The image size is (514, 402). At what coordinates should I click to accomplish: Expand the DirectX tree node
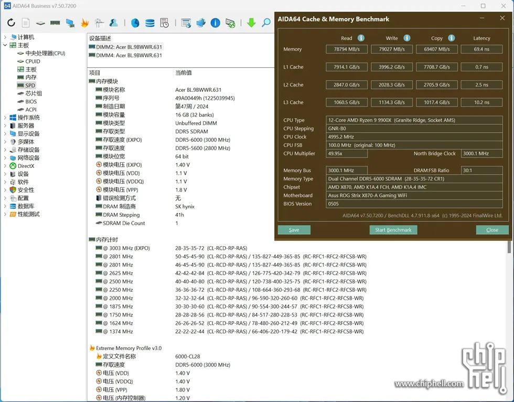5,166
